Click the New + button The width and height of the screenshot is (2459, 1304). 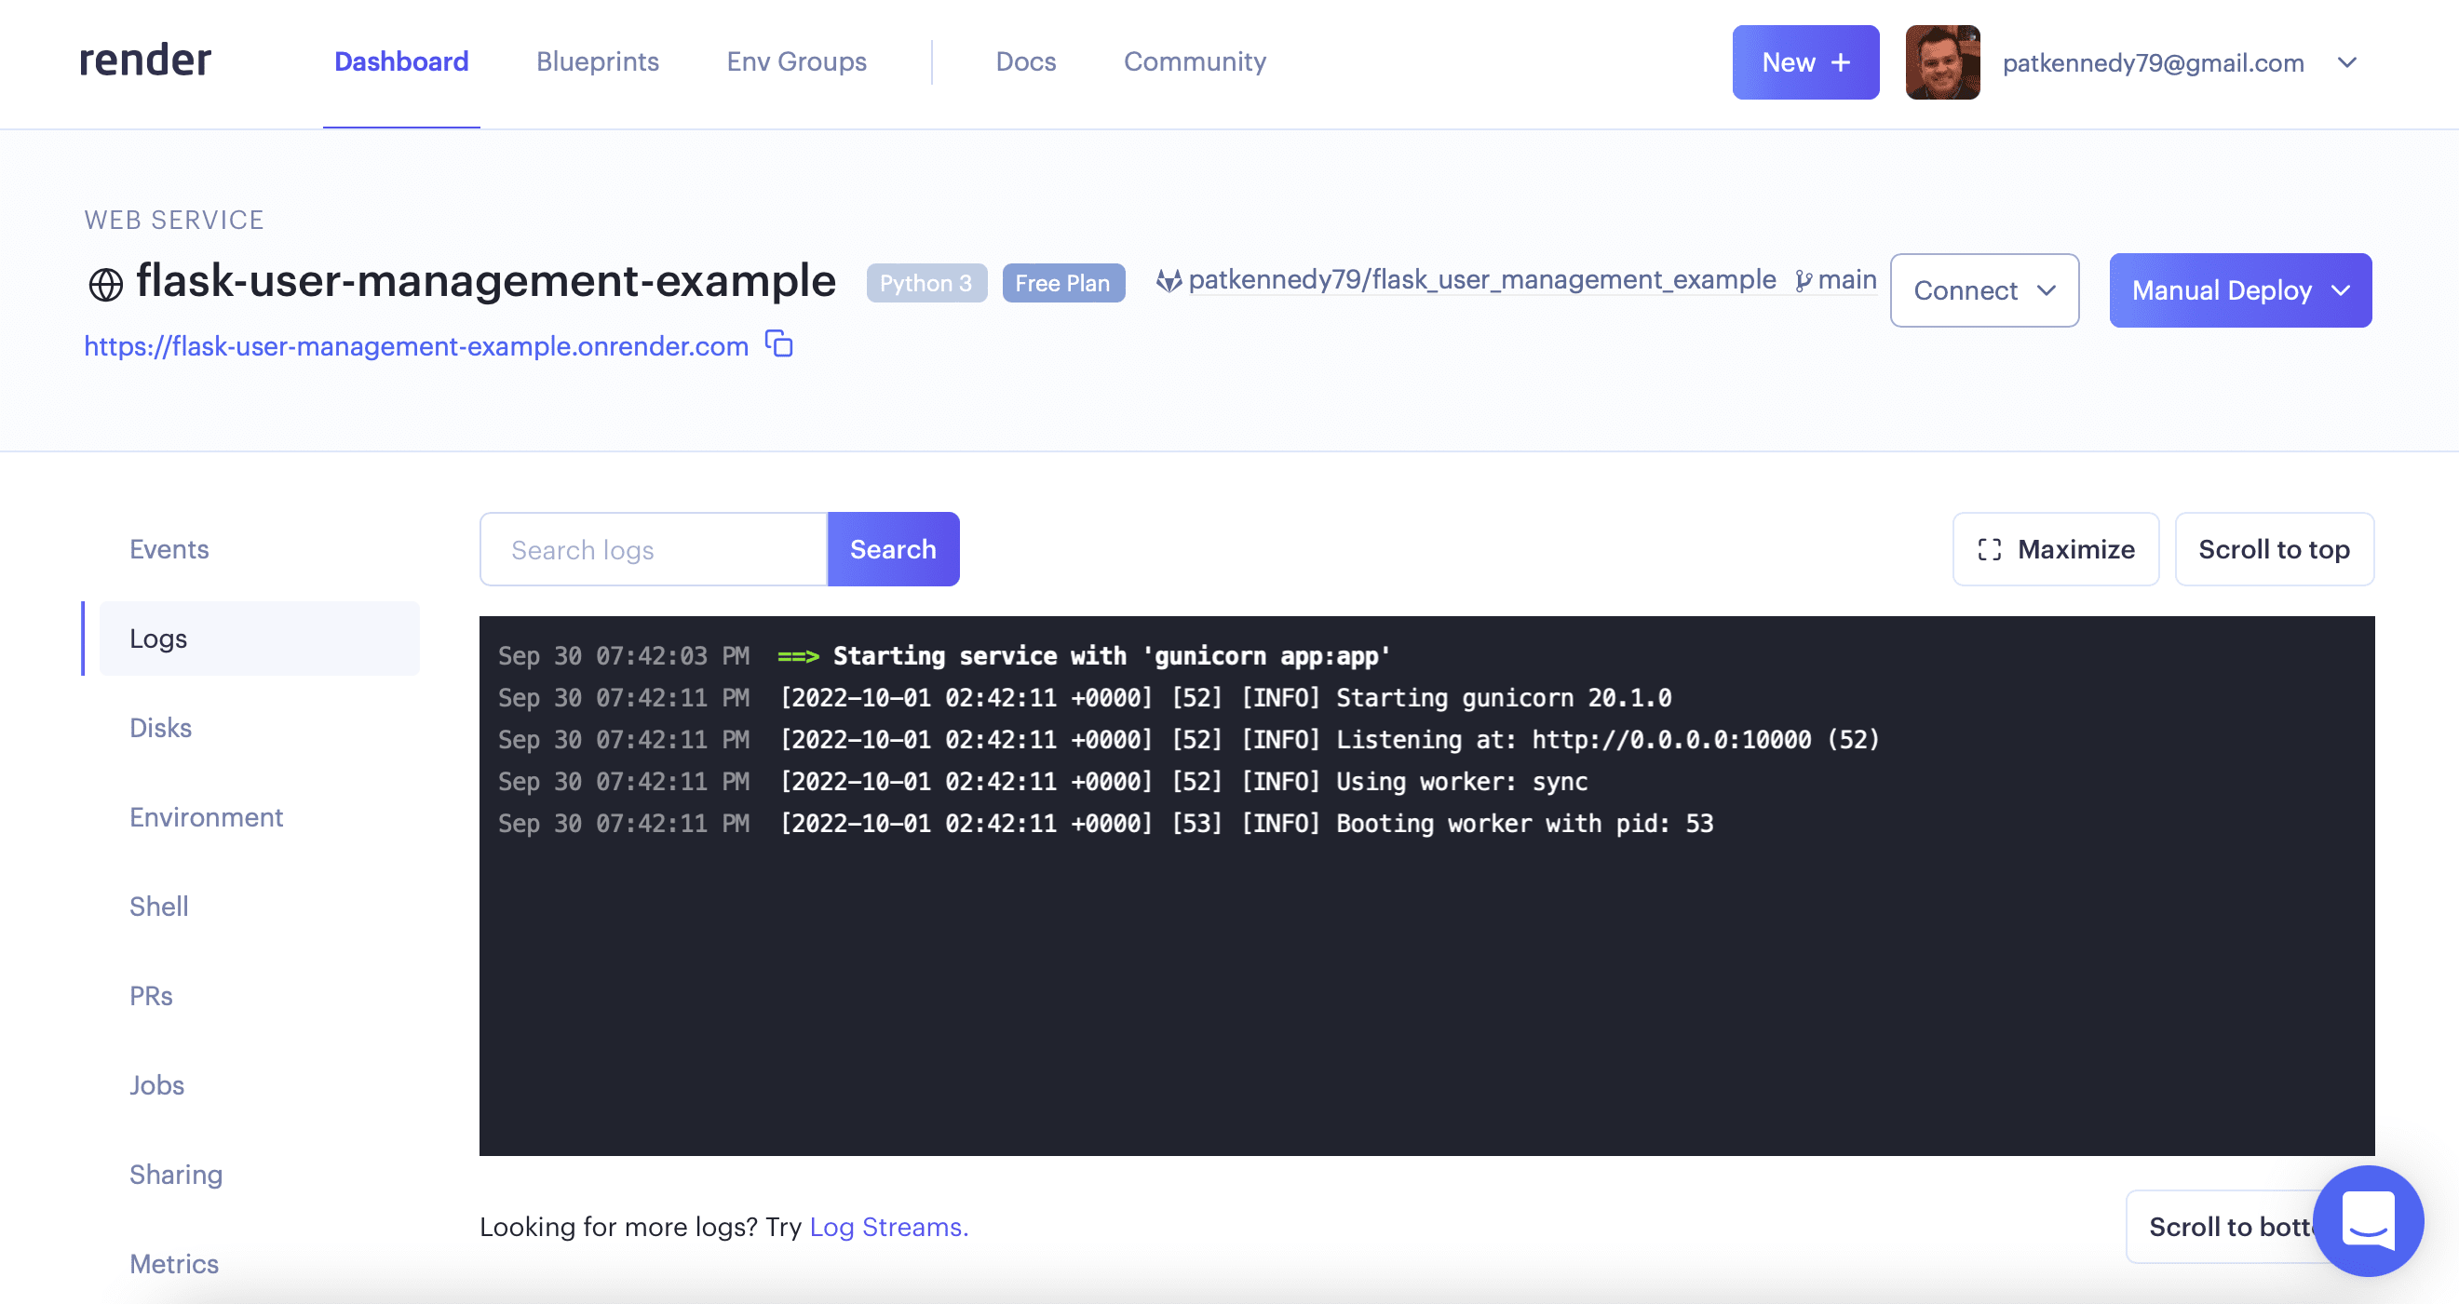(x=1804, y=62)
